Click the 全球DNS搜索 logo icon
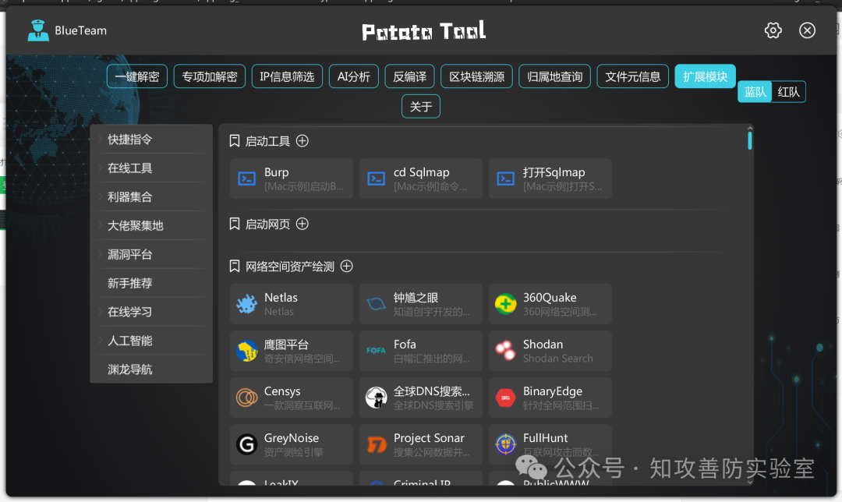The height and width of the screenshot is (502, 842). coord(377,398)
